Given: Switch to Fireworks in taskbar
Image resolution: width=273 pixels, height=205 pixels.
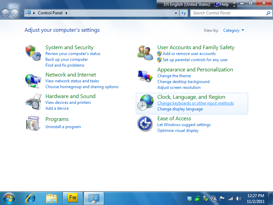Looking at the screenshot, I should pos(73,198).
